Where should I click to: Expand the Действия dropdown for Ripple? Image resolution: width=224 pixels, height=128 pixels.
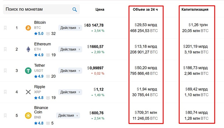click(x=70, y=92)
